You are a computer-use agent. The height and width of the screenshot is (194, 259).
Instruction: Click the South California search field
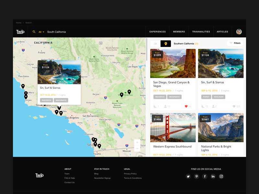tap(56, 32)
